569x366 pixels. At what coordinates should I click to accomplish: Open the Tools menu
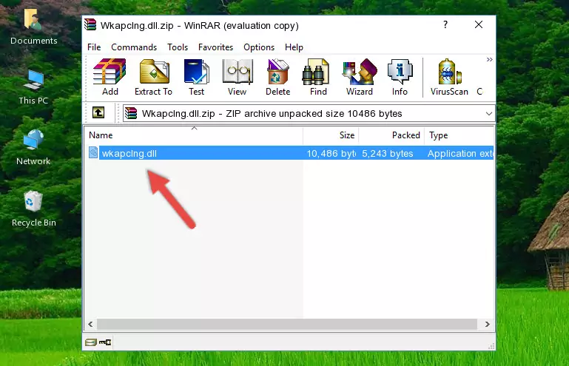click(178, 47)
